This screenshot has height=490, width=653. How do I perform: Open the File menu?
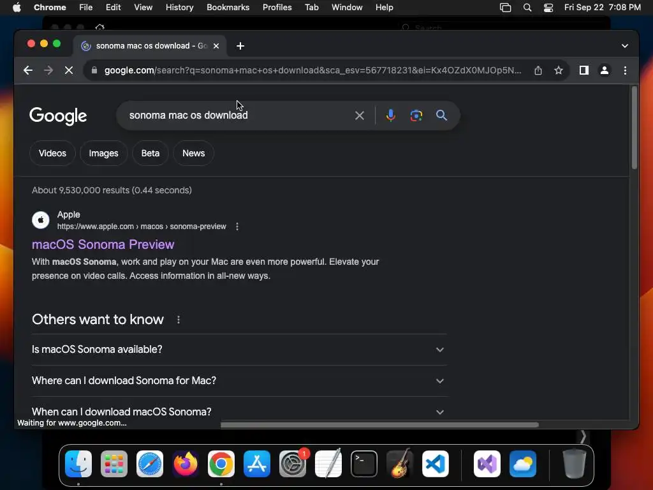[86, 8]
